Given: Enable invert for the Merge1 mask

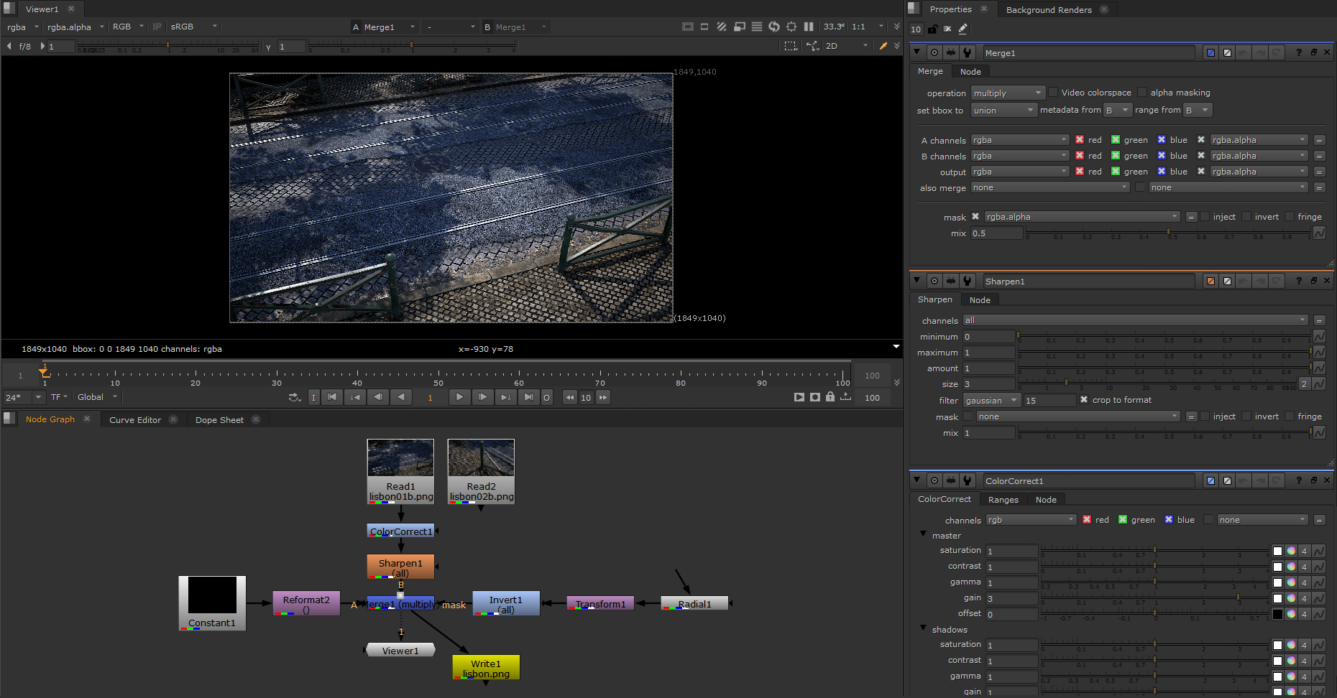Looking at the screenshot, I should [x=1247, y=217].
